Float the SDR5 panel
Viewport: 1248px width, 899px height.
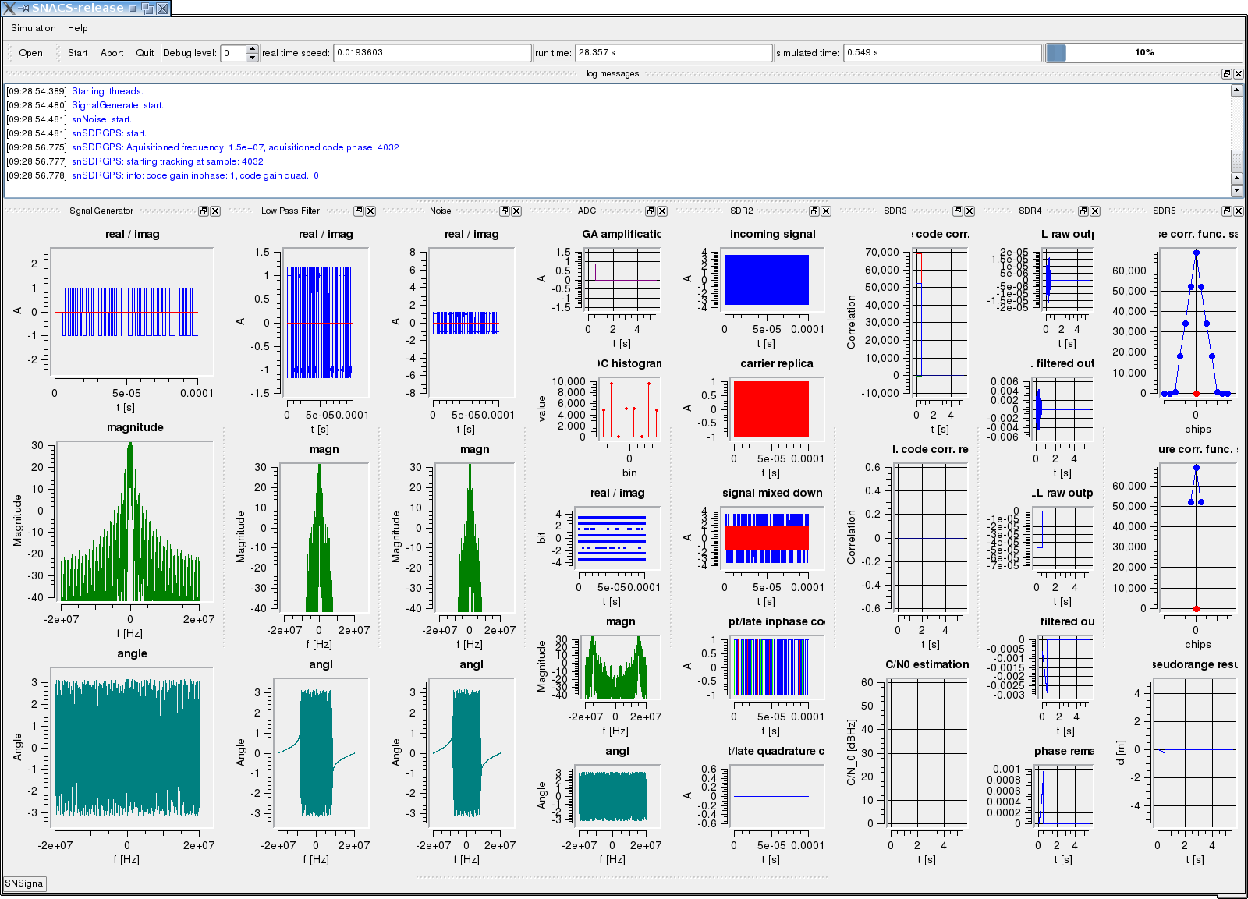pyautogui.click(x=1226, y=211)
